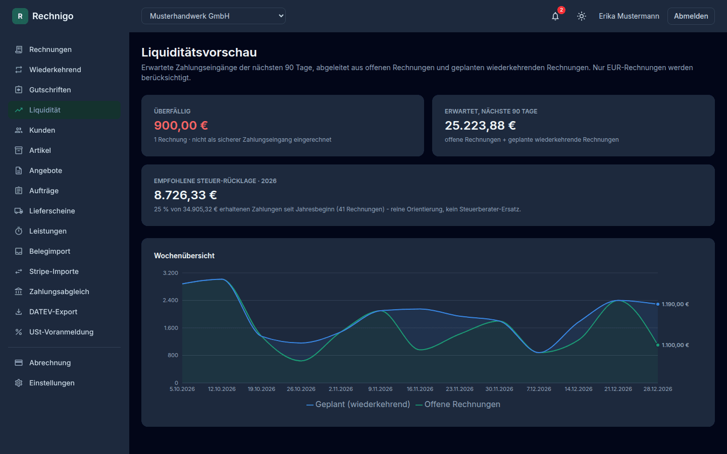The height and width of the screenshot is (454, 727).
Task: Click the Leistungen stopwatch icon
Action: (x=19, y=231)
